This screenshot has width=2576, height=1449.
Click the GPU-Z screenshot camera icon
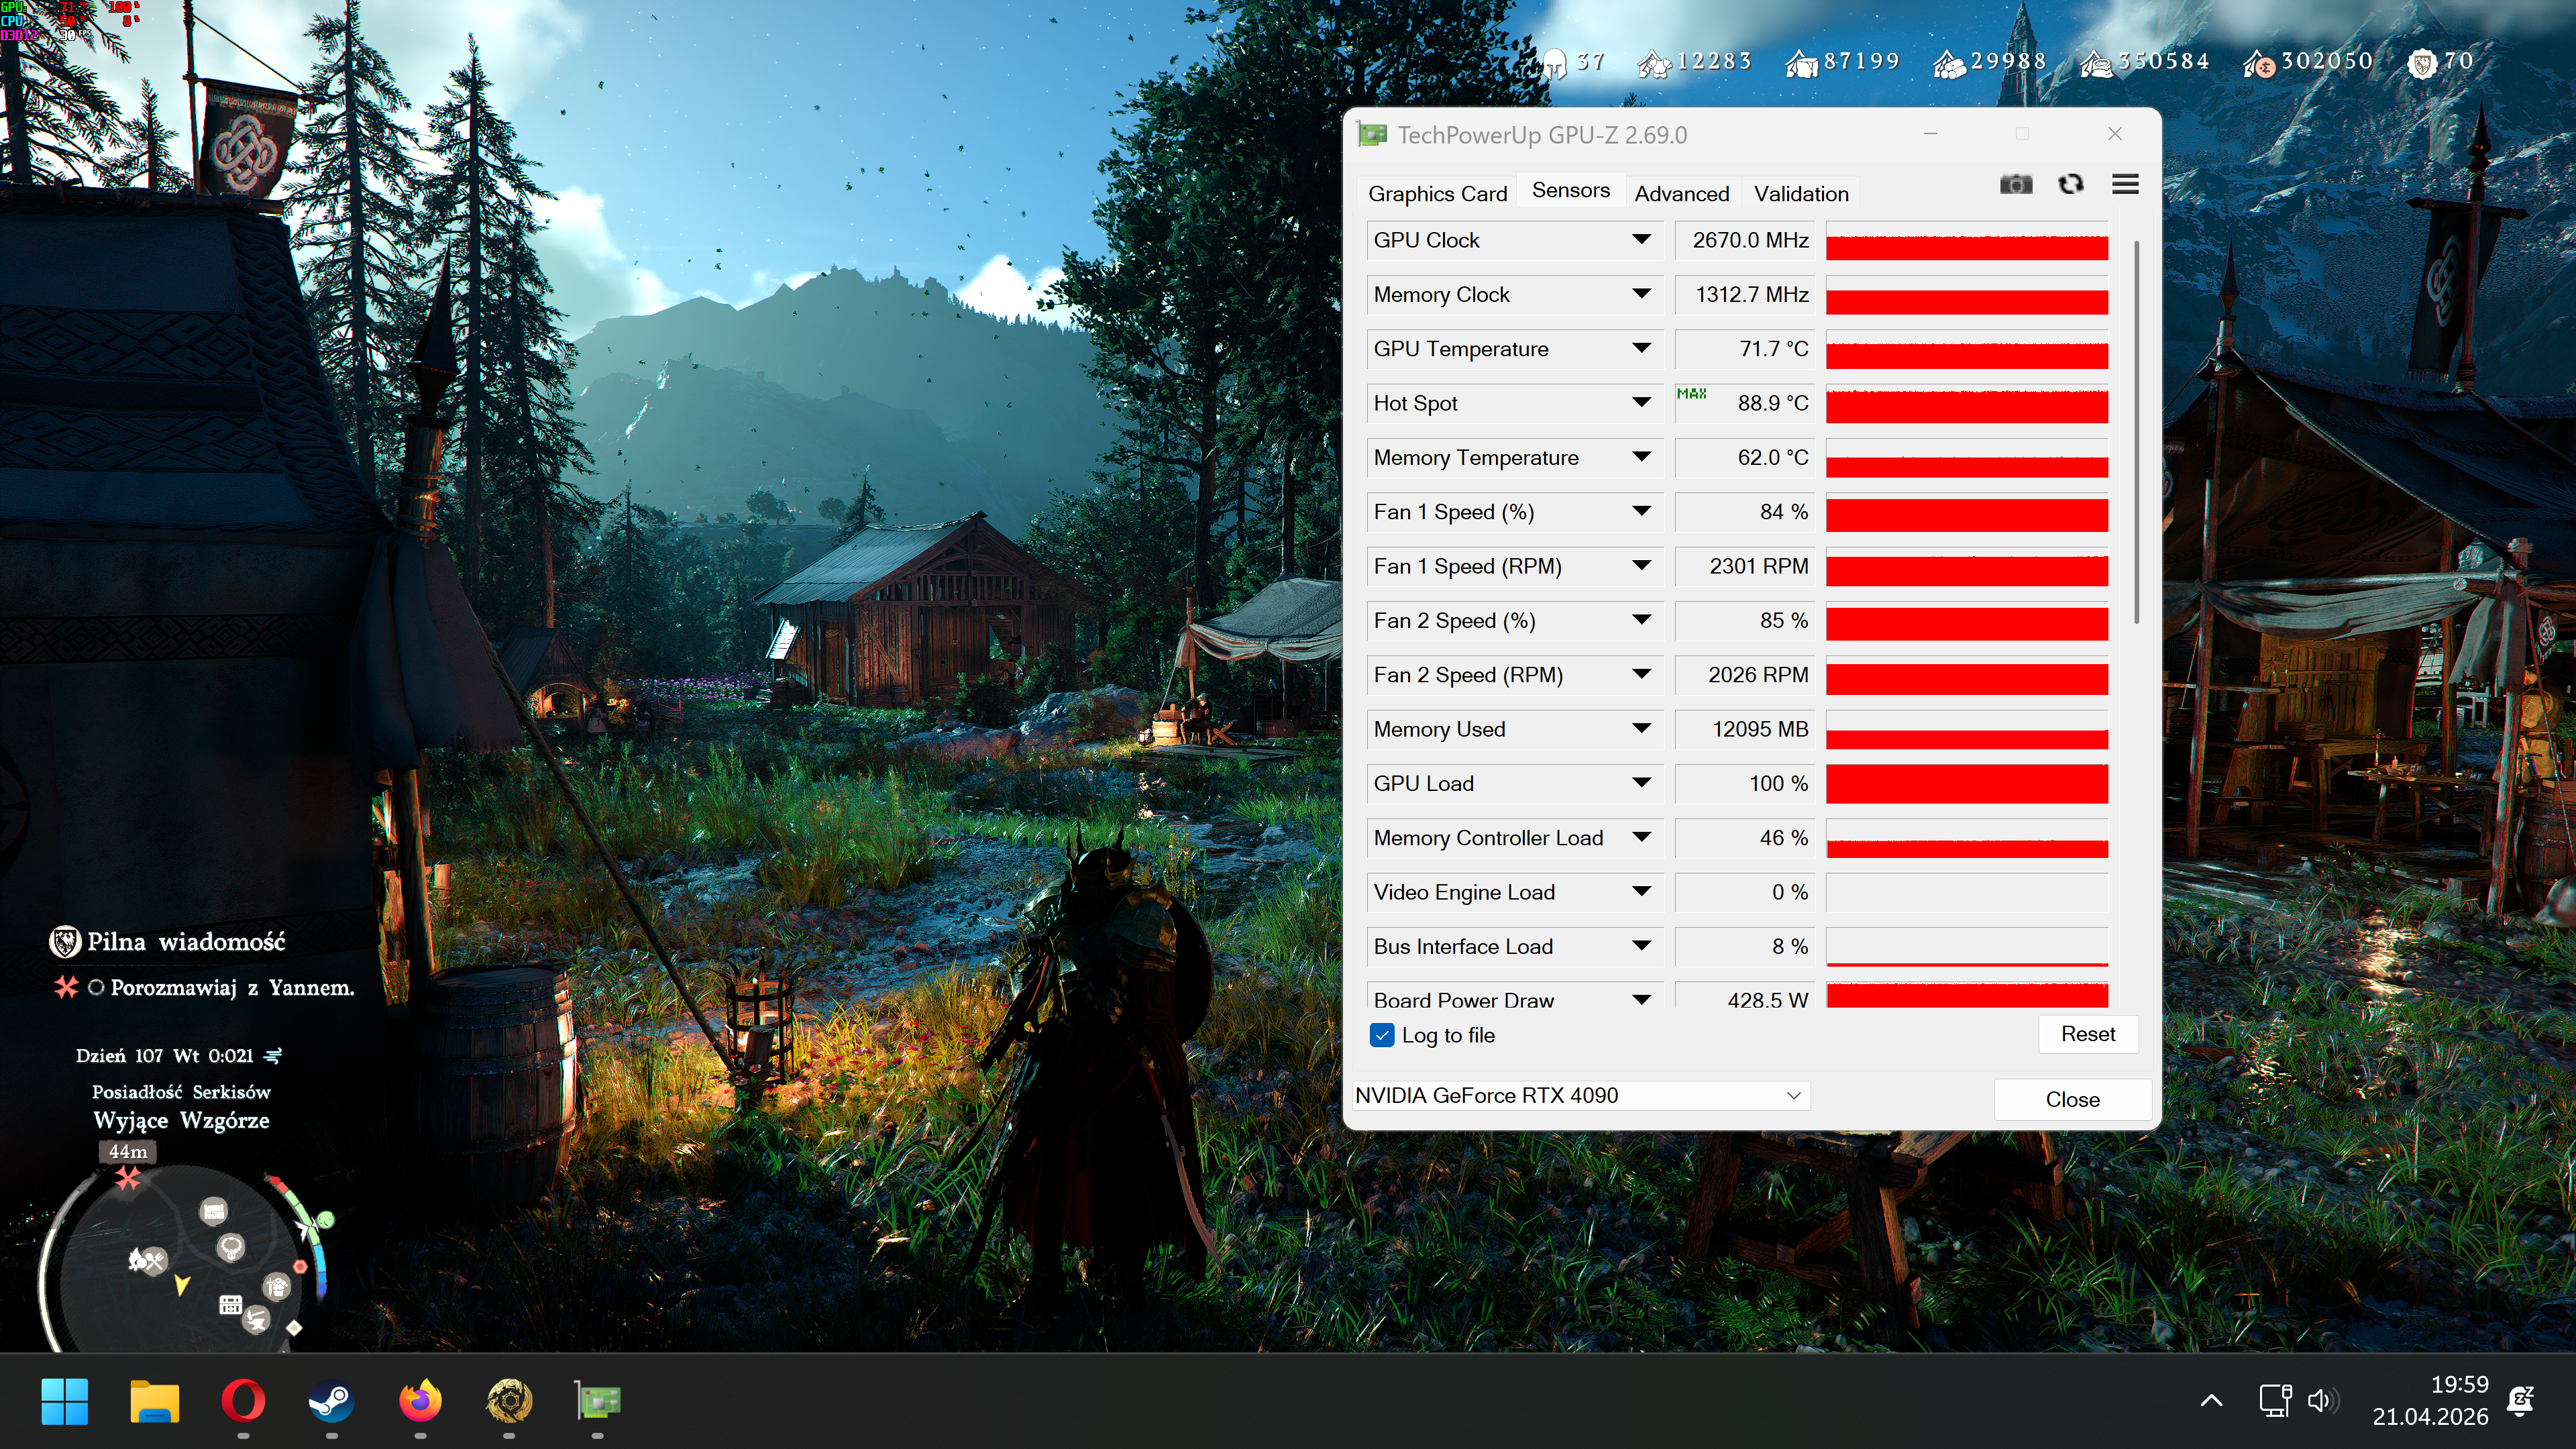coord(2015,185)
